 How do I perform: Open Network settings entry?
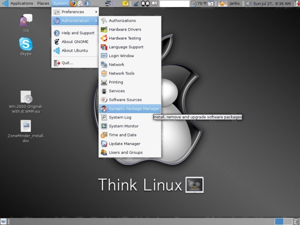pyautogui.click(x=130, y=65)
